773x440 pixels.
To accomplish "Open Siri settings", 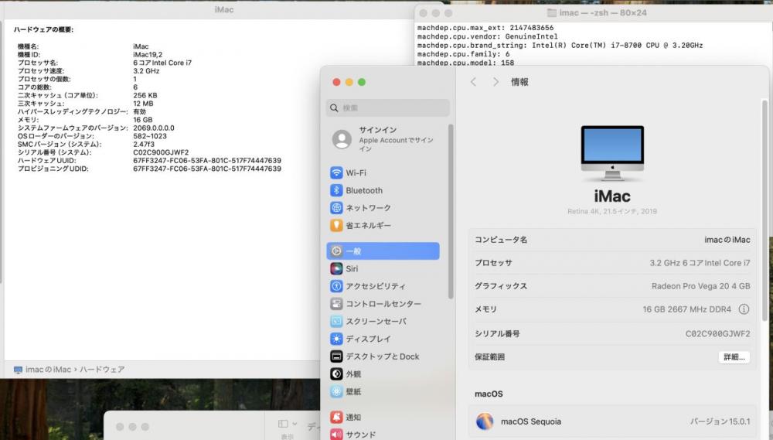I will click(351, 269).
